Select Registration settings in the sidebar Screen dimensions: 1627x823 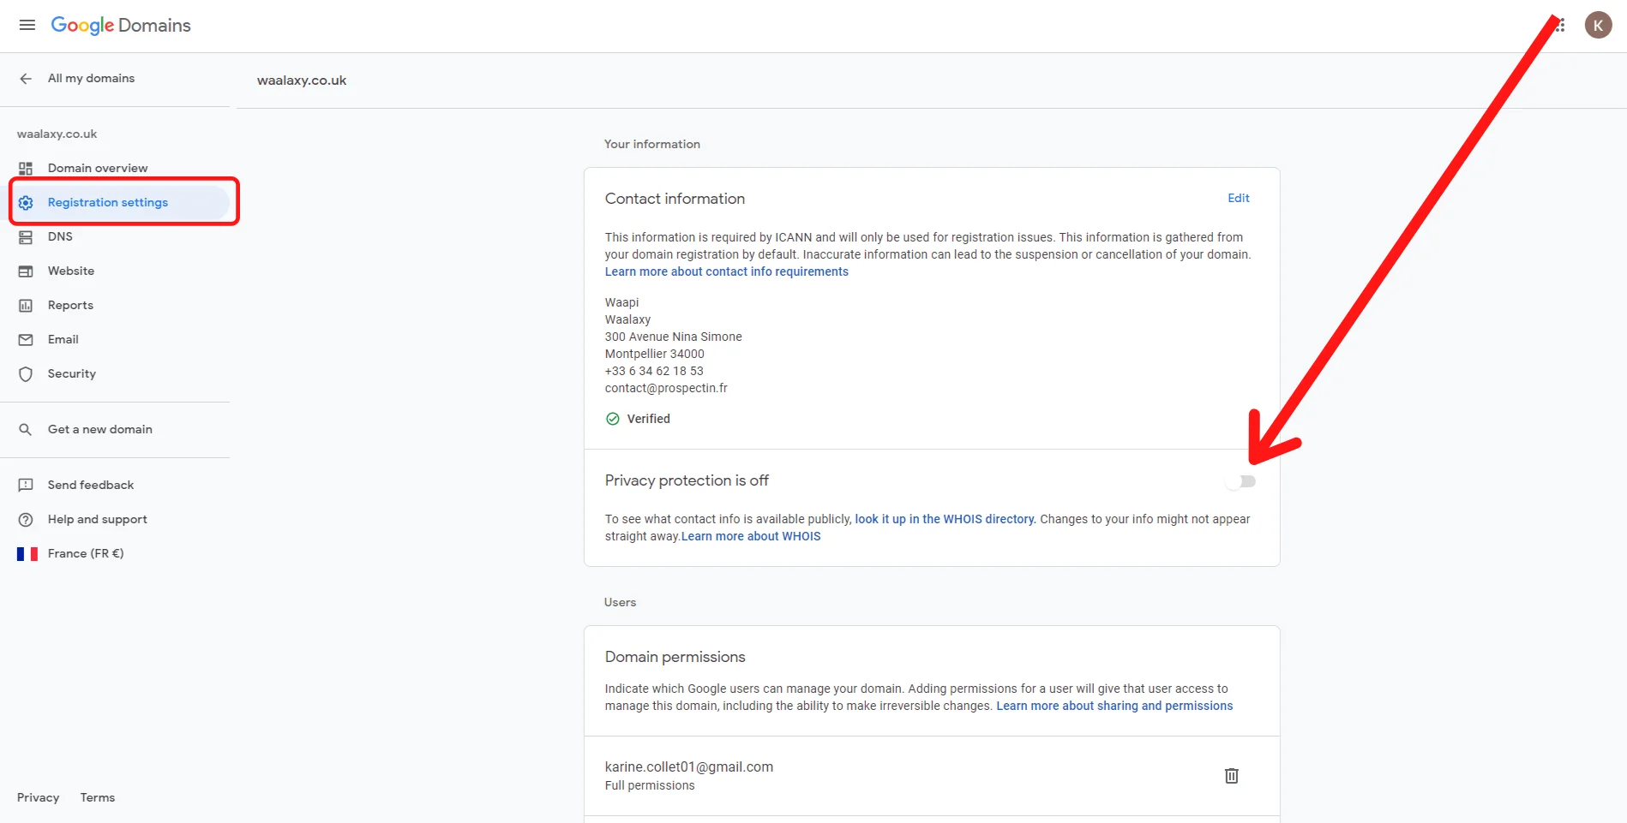pyautogui.click(x=108, y=202)
